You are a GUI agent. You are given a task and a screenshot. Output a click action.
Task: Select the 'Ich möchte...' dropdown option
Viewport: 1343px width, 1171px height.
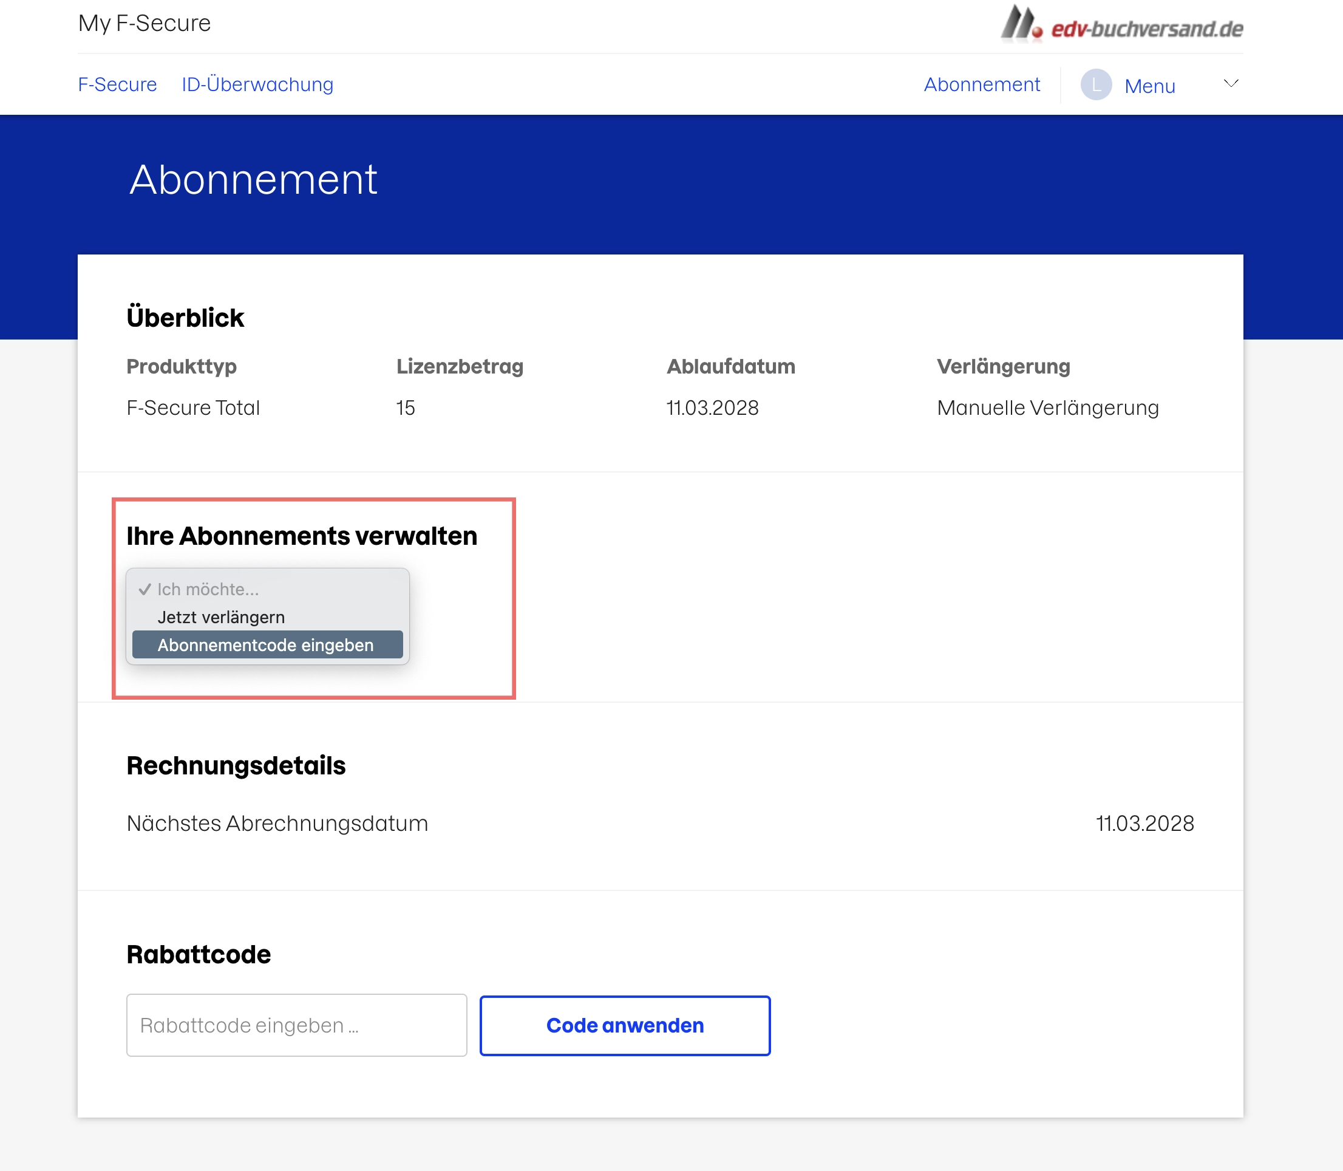[268, 589]
